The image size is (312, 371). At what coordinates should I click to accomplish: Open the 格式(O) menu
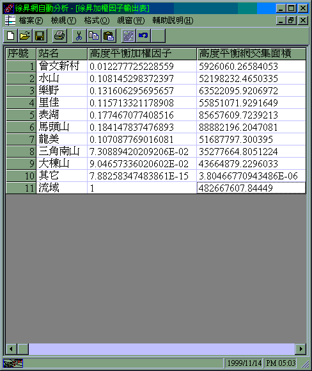tap(97, 21)
